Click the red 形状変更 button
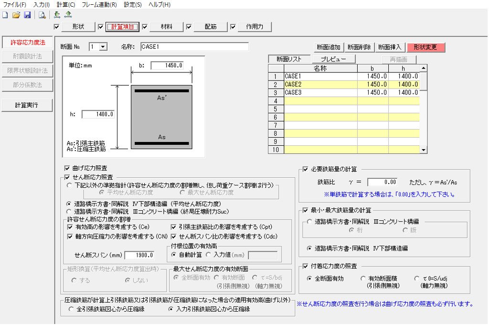 point(425,47)
